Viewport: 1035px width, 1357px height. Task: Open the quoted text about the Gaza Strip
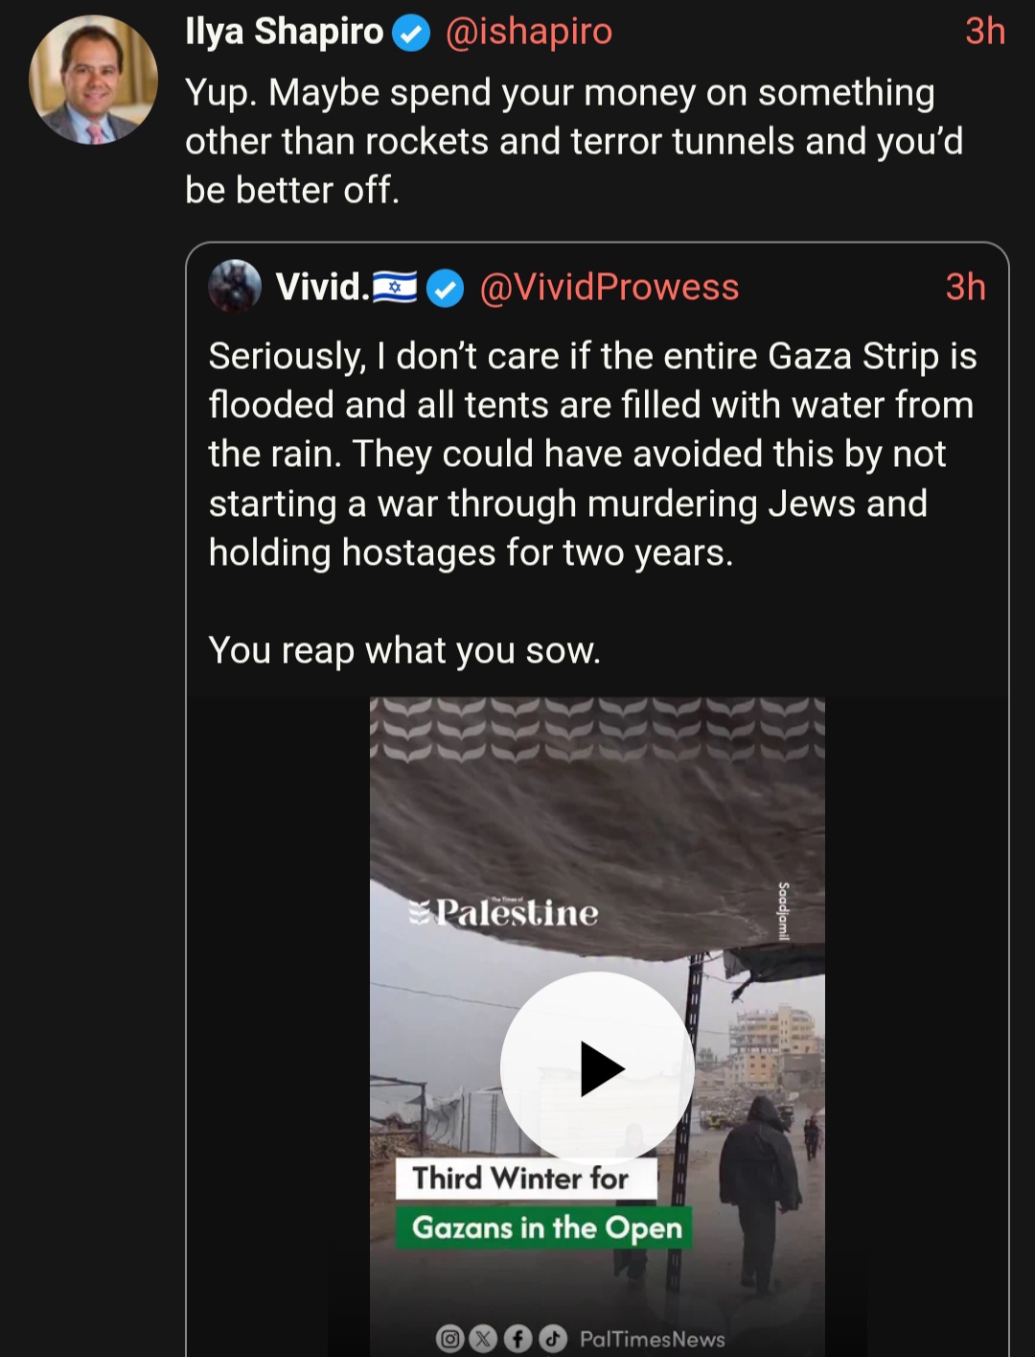click(592, 503)
